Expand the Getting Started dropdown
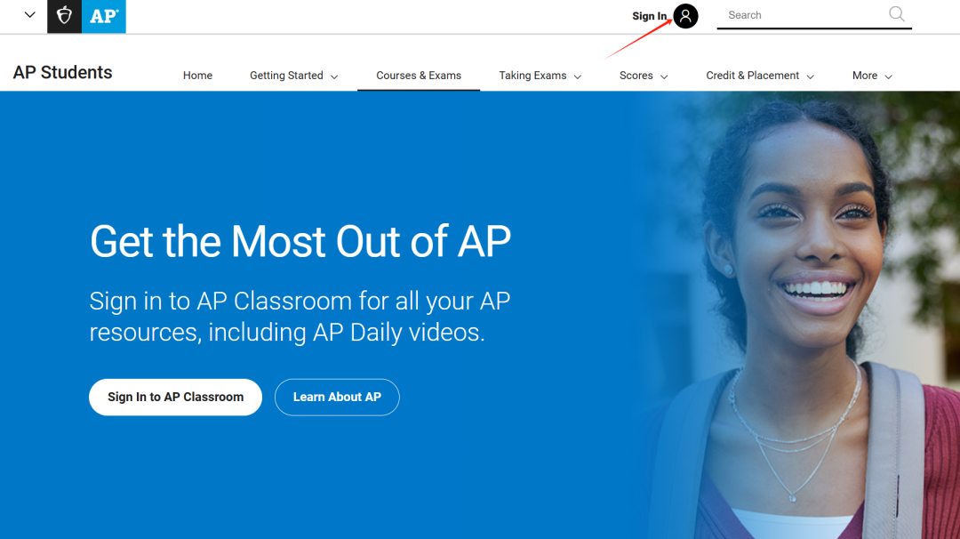 coord(294,76)
